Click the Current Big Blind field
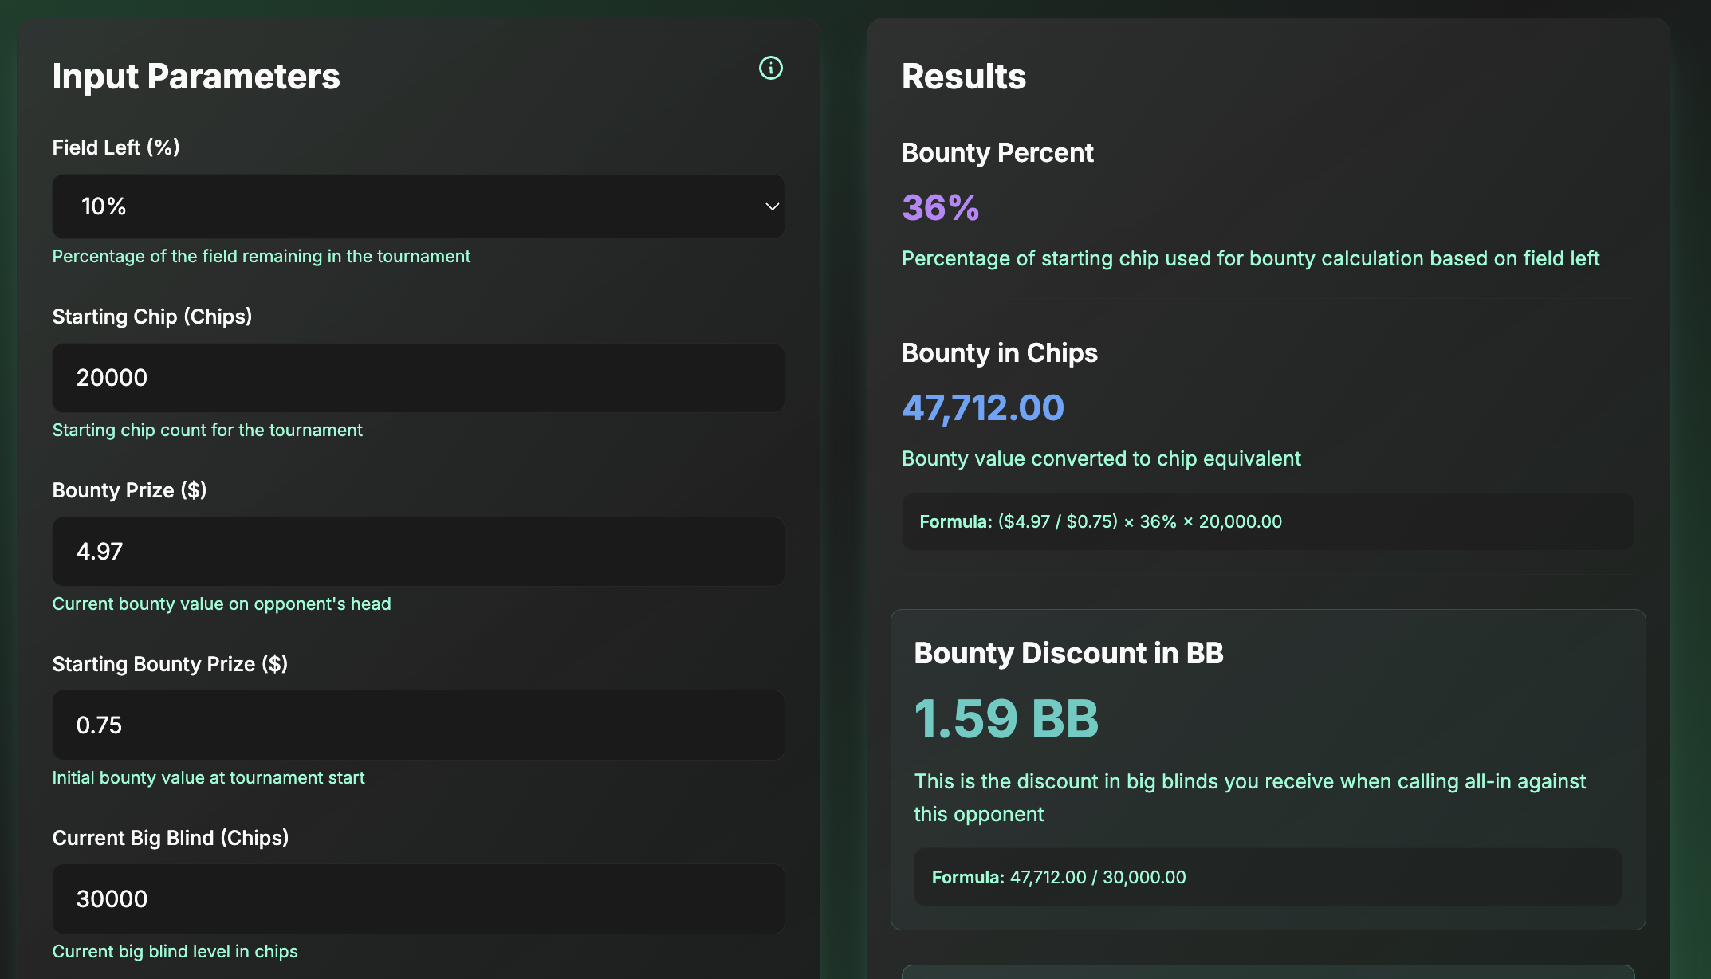This screenshot has height=979, width=1711. tap(418, 898)
